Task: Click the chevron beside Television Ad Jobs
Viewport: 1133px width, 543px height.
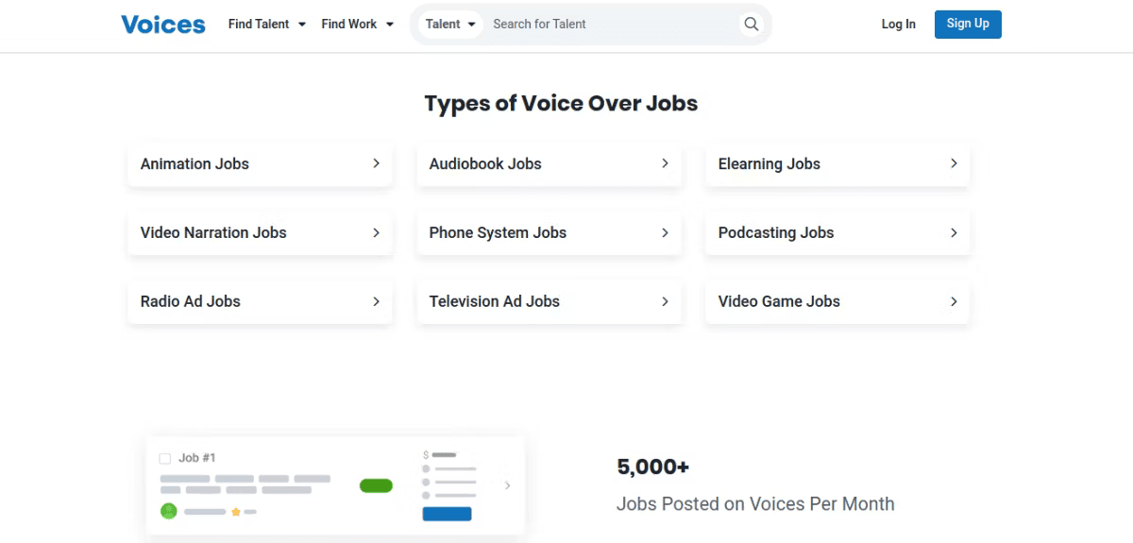Action: click(665, 301)
